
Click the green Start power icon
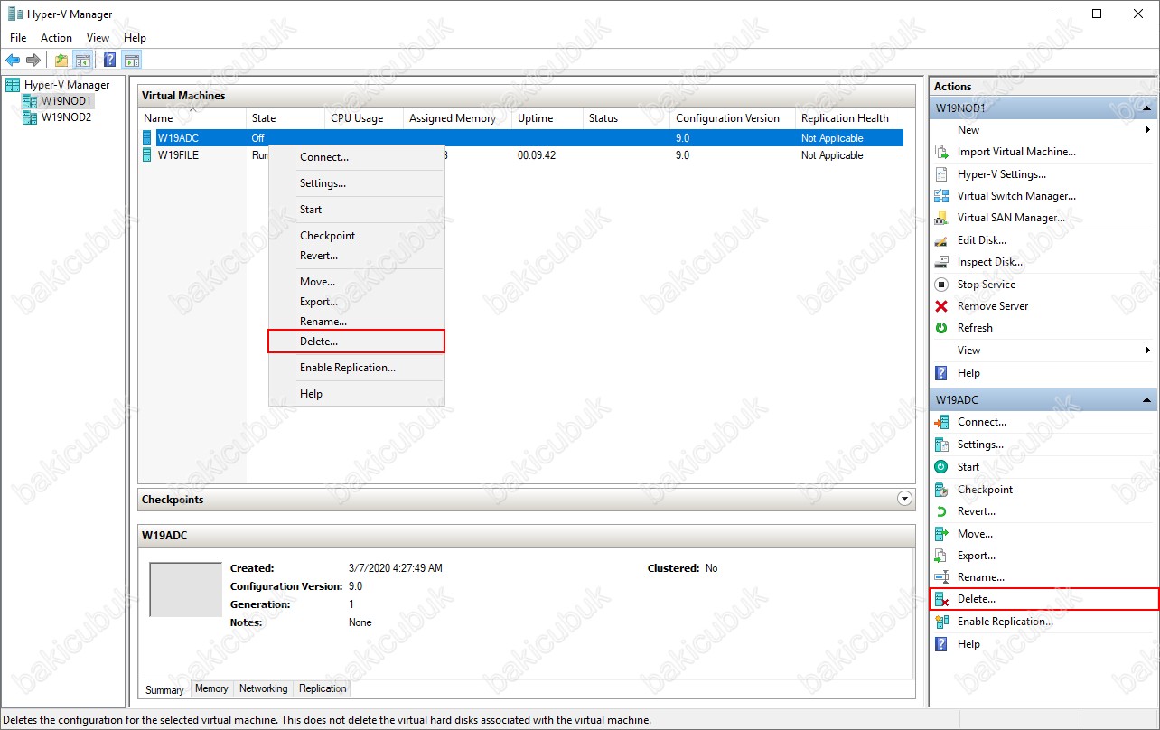click(x=940, y=467)
